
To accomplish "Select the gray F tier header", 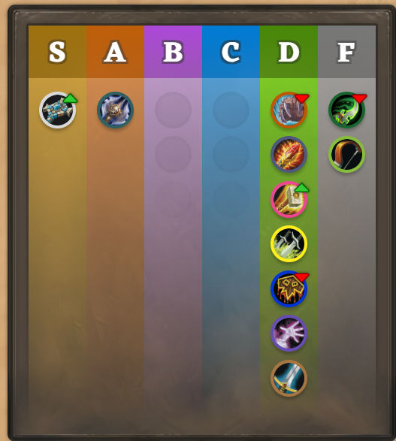I will 346,52.
